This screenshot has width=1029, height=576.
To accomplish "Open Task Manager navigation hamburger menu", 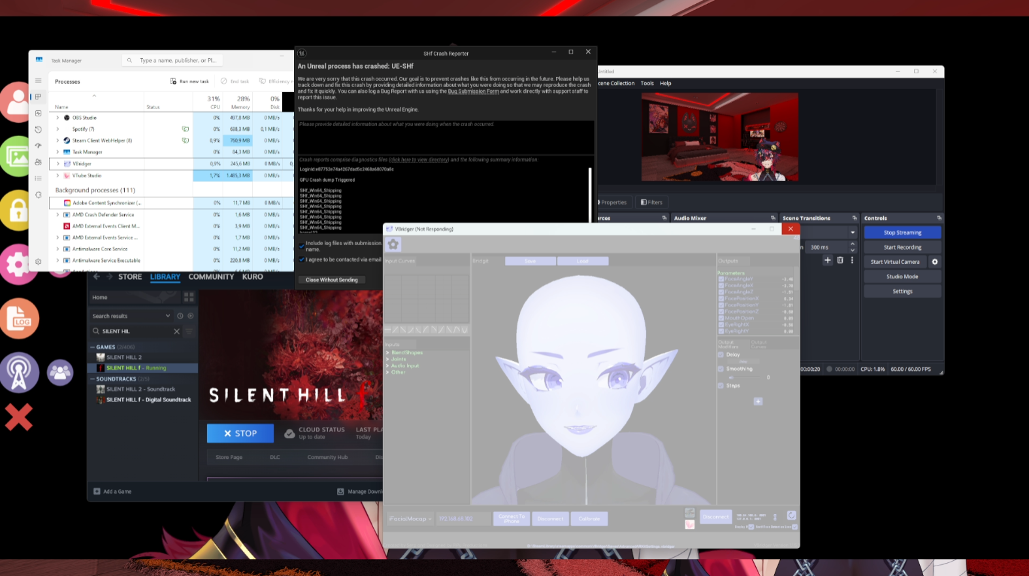I will (x=38, y=81).
